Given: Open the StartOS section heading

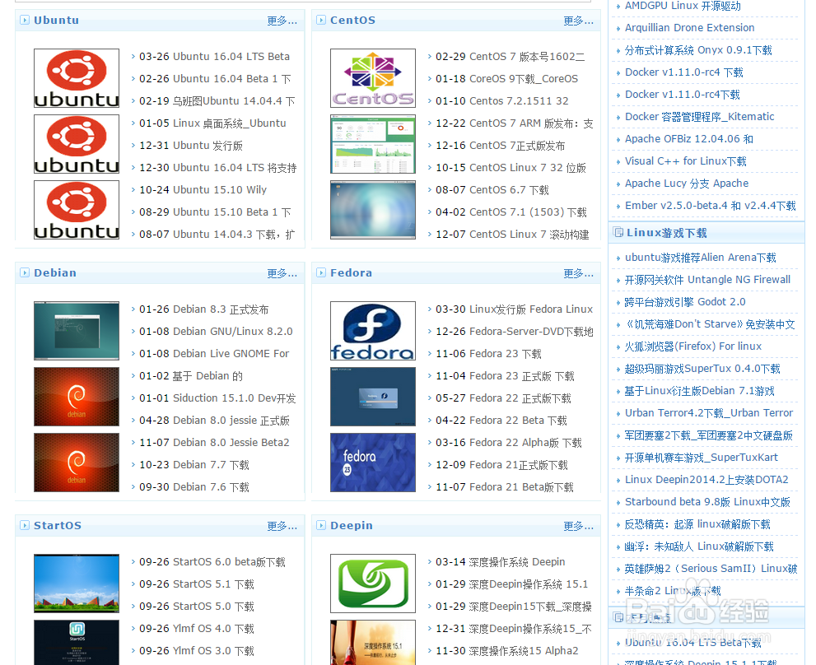Looking at the screenshot, I should tap(58, 526).
